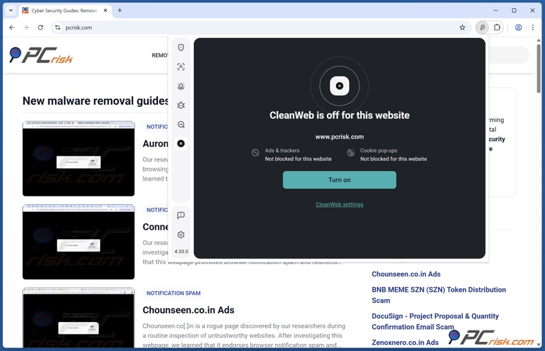Image resolution: width=545 pixels, height=351 pixels.
Task: Open the tab search dropdown arrow
Action: (x=11, y=10)
